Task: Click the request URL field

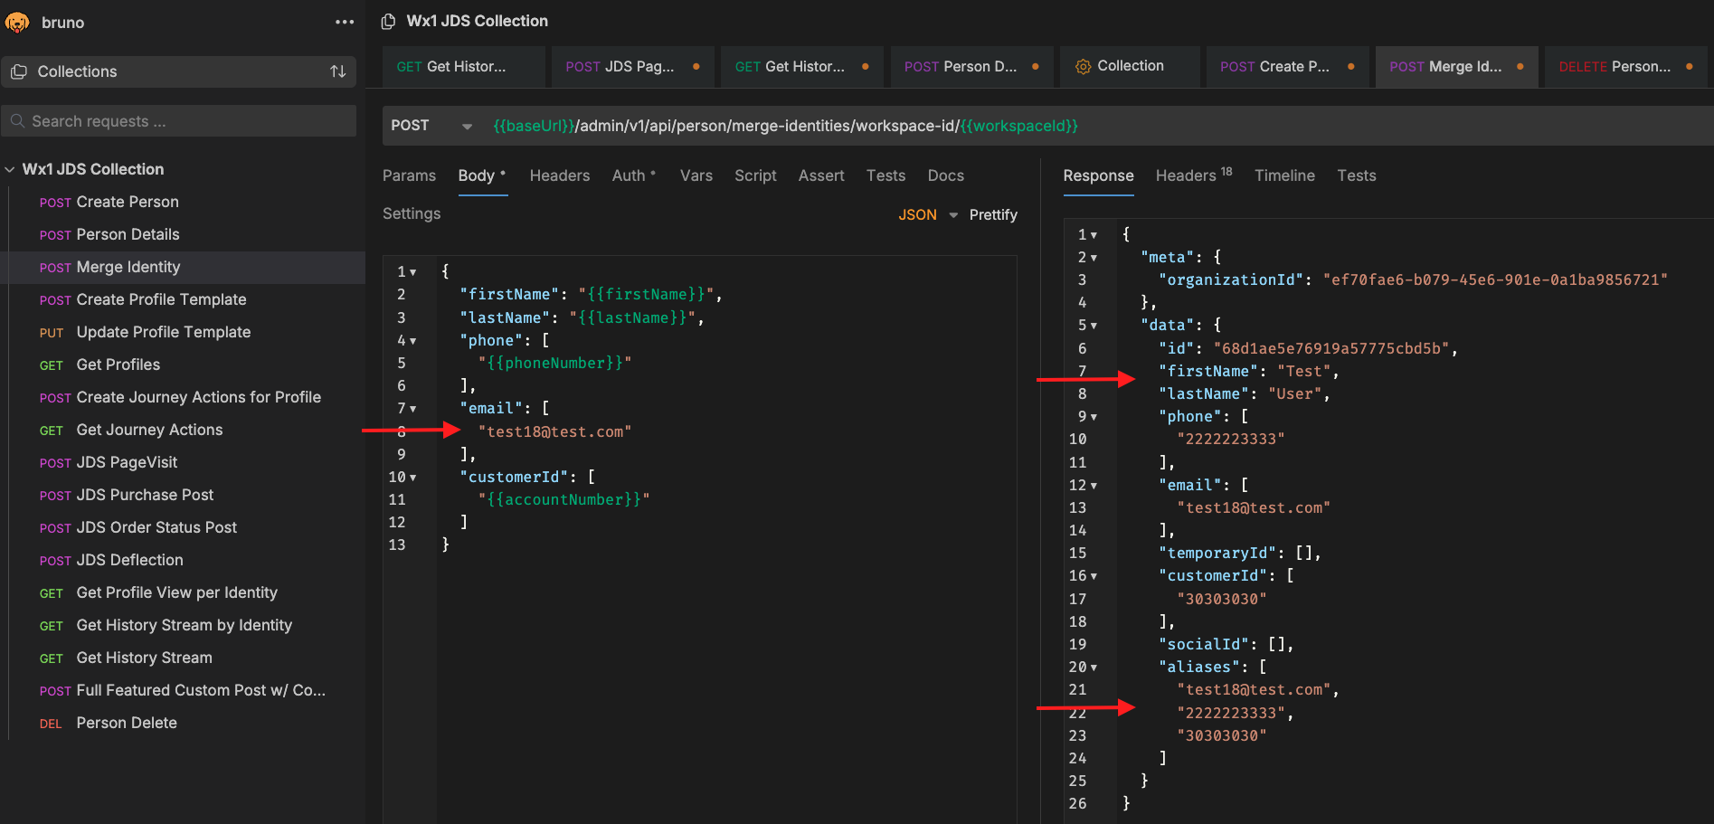Action: [1099, 126]
